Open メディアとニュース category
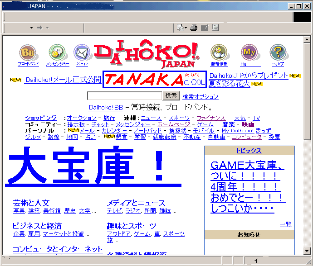Image resolution: width=313 pixels, height=266 pixels. click(136, 203)
